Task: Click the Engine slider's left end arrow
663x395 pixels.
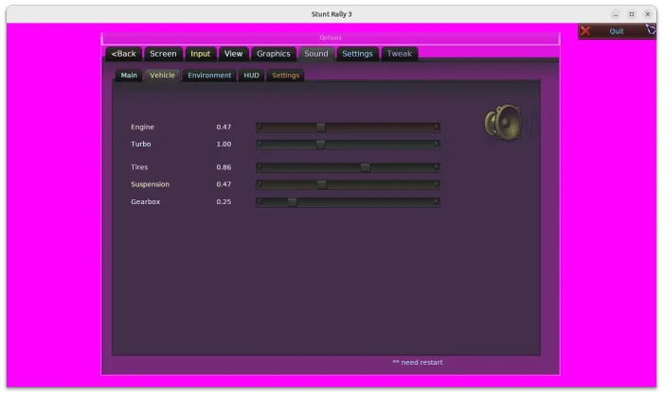Action: (x=260, y=127)
